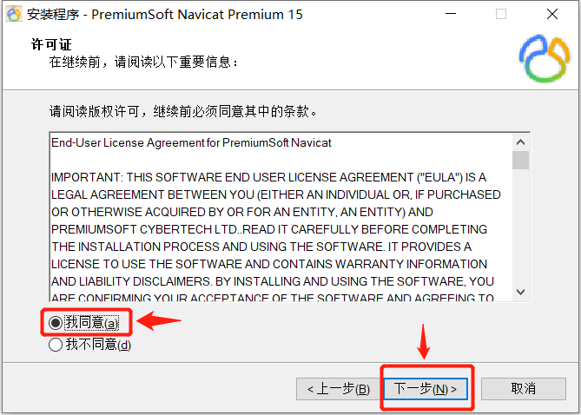
Task: Click the Navicat icon in the title bar
Action: coord(14,14)
